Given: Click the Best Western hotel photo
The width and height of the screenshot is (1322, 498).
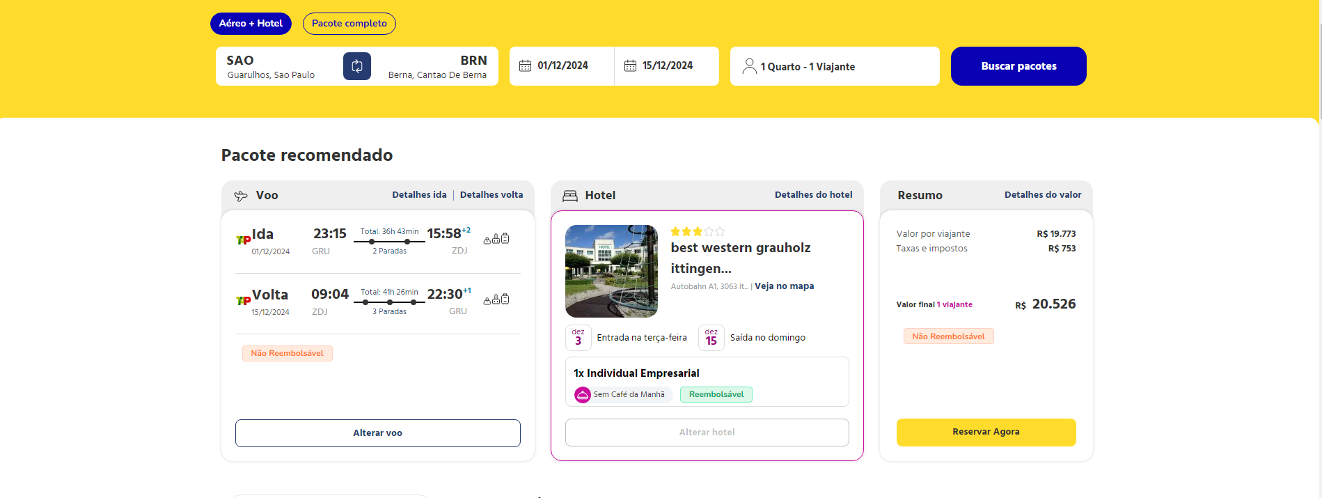Looking at the screenshot, I should click(611, 271).
